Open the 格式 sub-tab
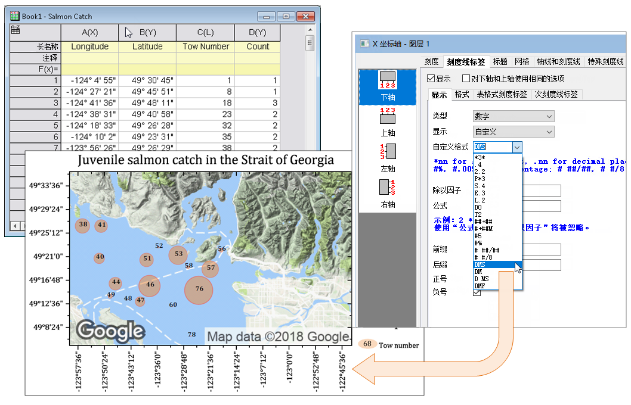Image resolution: width=631 pixels, height=405 pixels. 462,95
